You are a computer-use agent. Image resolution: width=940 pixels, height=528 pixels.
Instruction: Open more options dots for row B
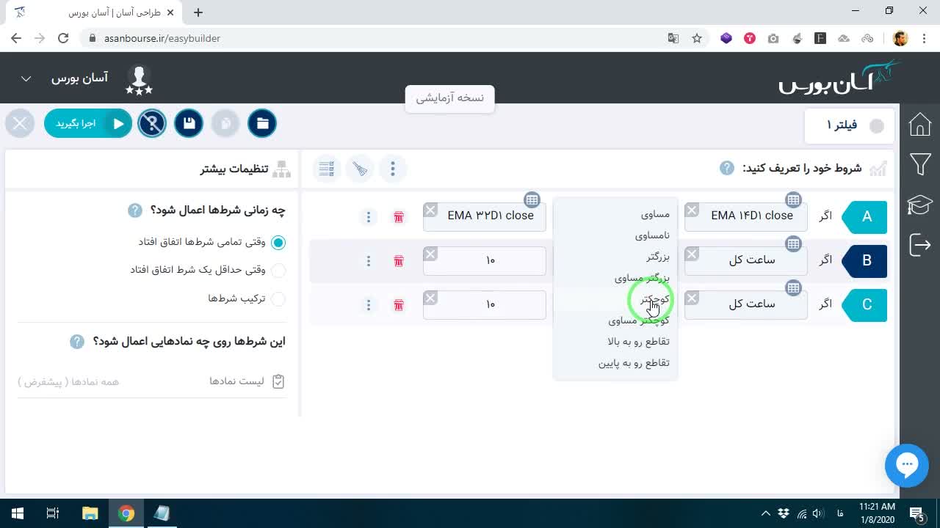(369, 261)
